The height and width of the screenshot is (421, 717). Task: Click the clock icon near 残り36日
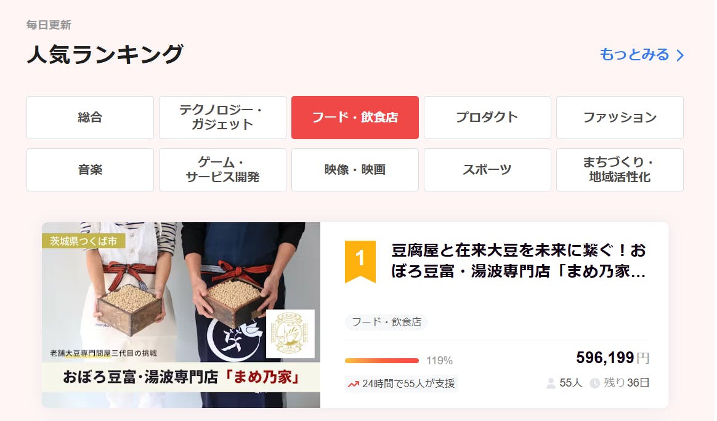click(594, 383)
